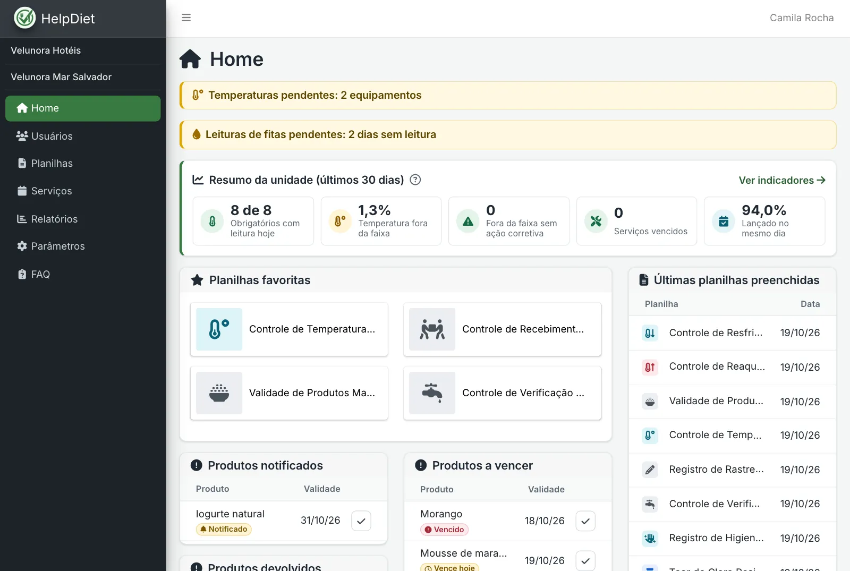Toggle the hamburger sidebar menu

(186, 18)
